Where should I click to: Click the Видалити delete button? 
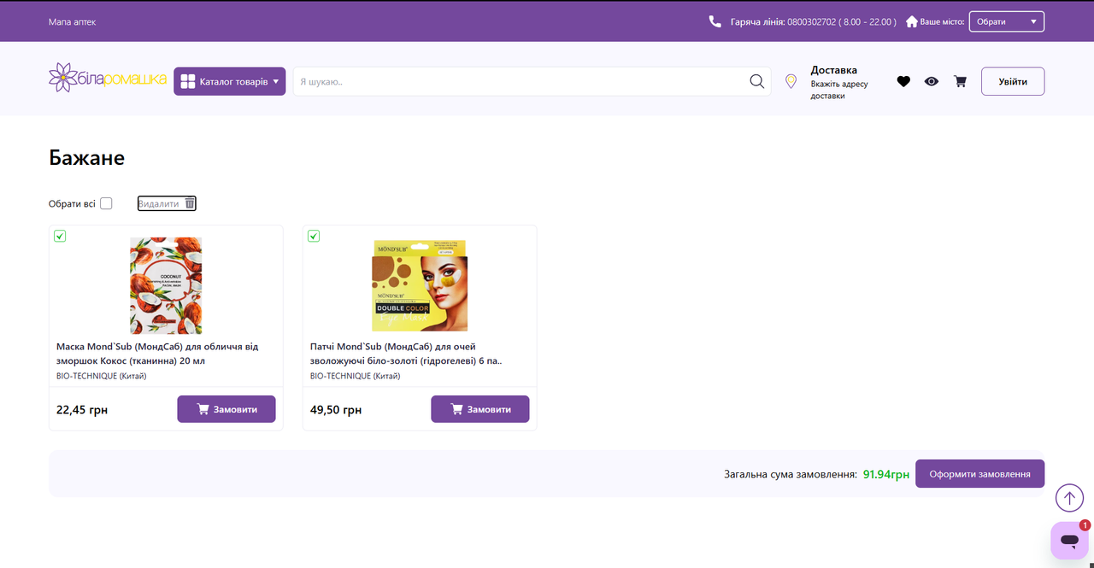click(167, 203)
